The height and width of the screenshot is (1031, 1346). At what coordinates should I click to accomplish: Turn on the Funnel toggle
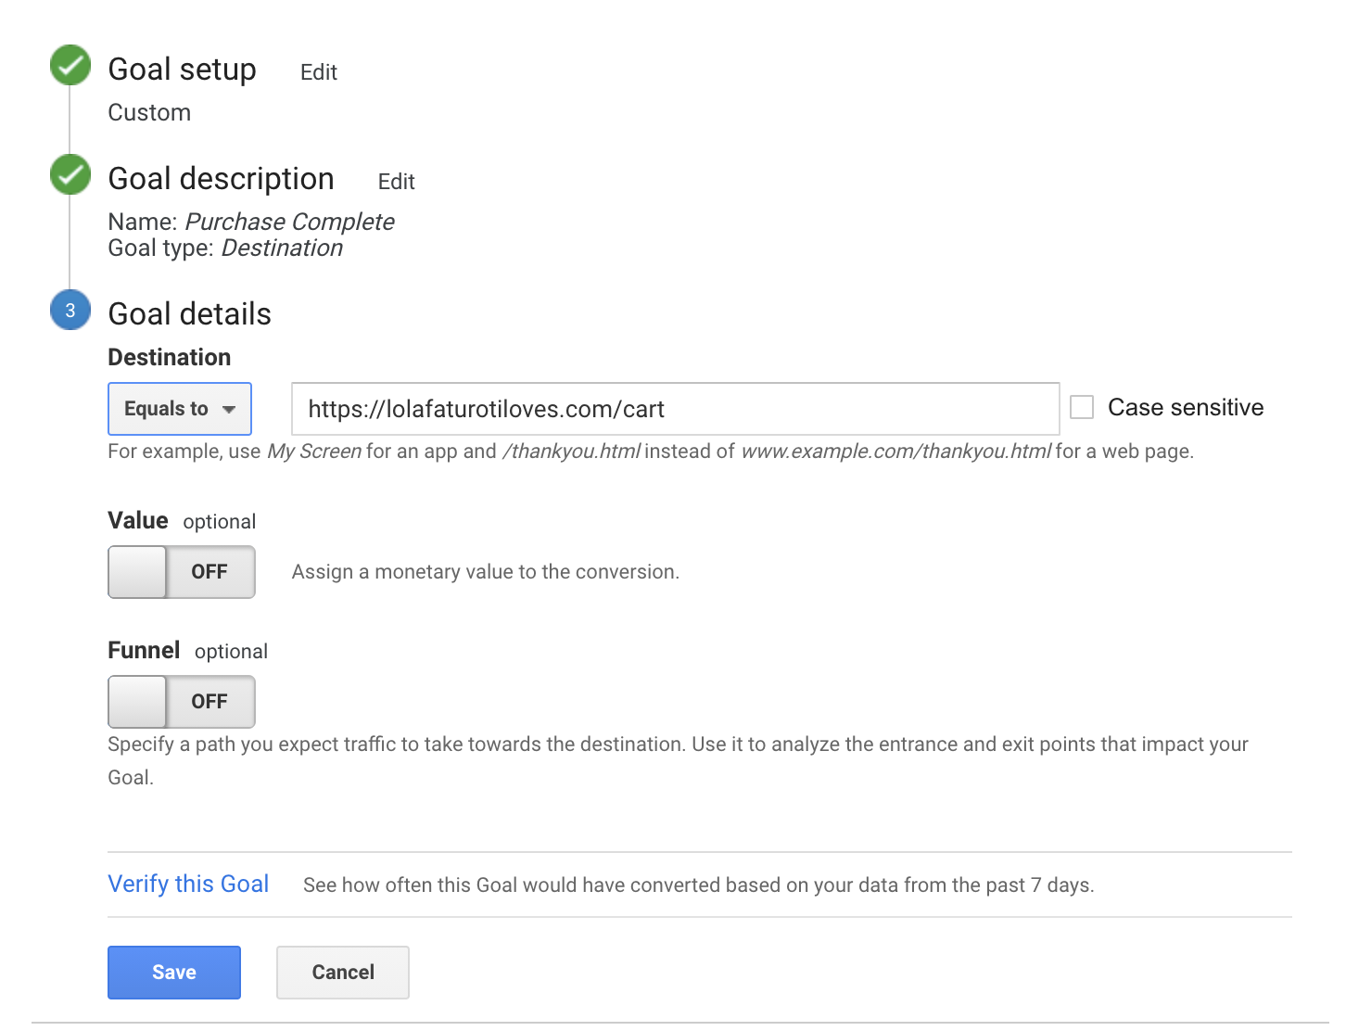(x=182, y=702)
